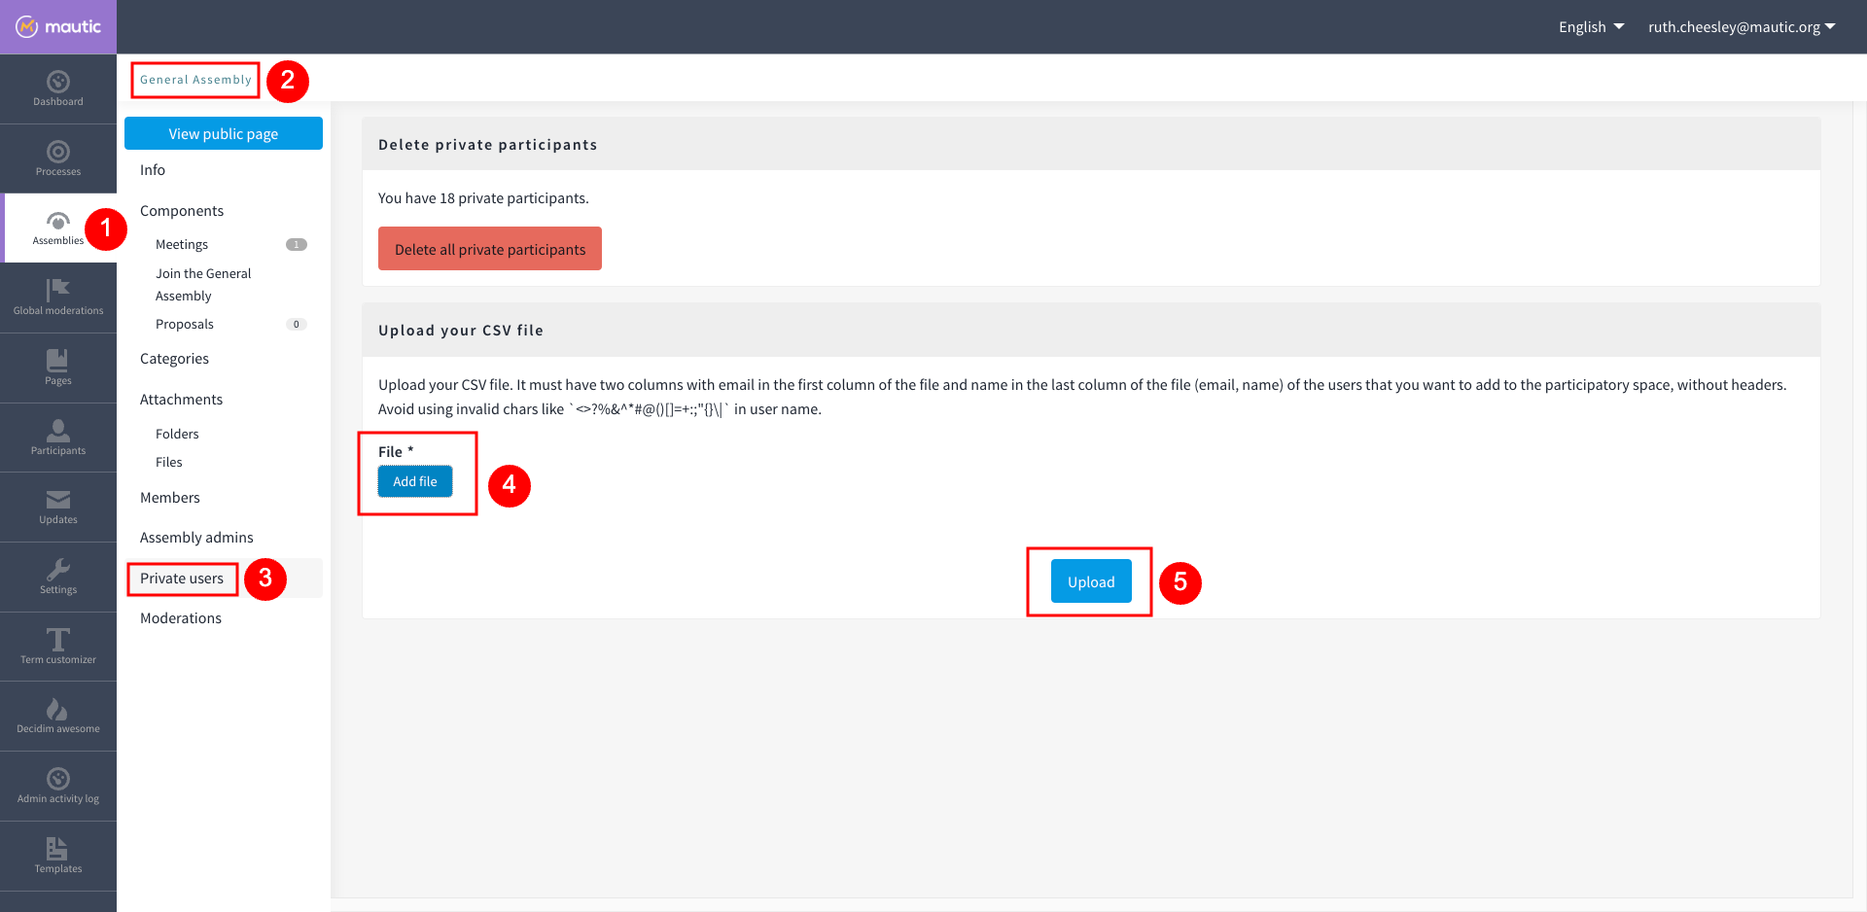This screenshot has width=1867, height=912.
Task: Click Add file to choose CSV
Action: 415,481
